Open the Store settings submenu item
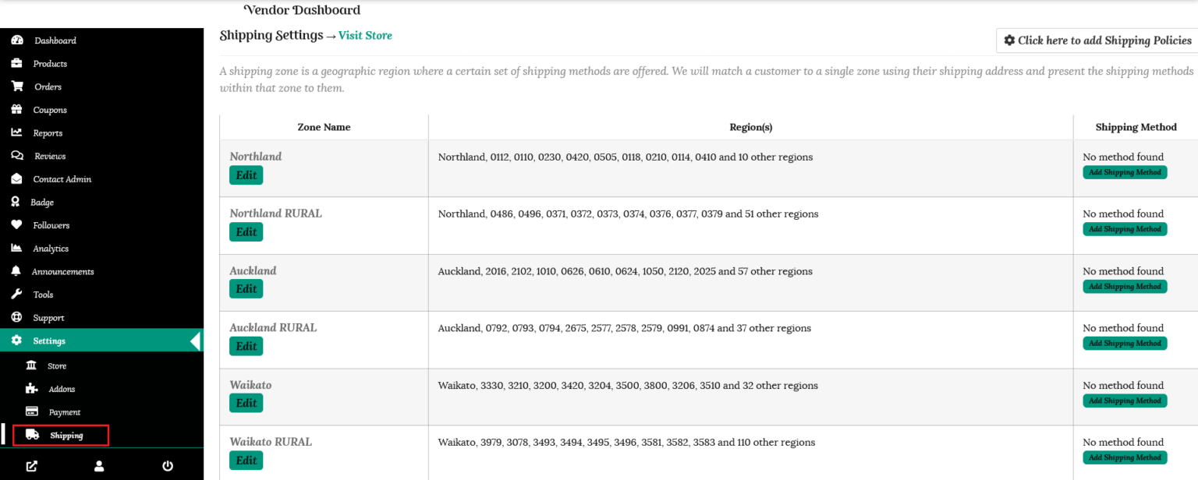The width and height of the screenshot is (1198, 480). click(x=56, y=365)
